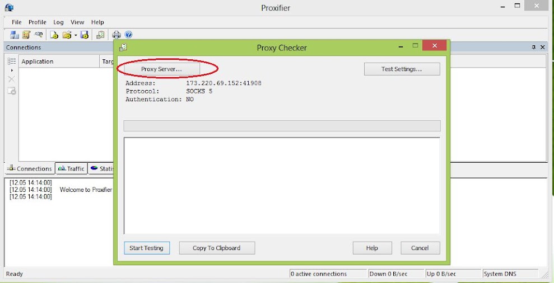Pin the Connections panel with pushpin icon
This screenshot has height=283, width=554.
pos(534,48)
